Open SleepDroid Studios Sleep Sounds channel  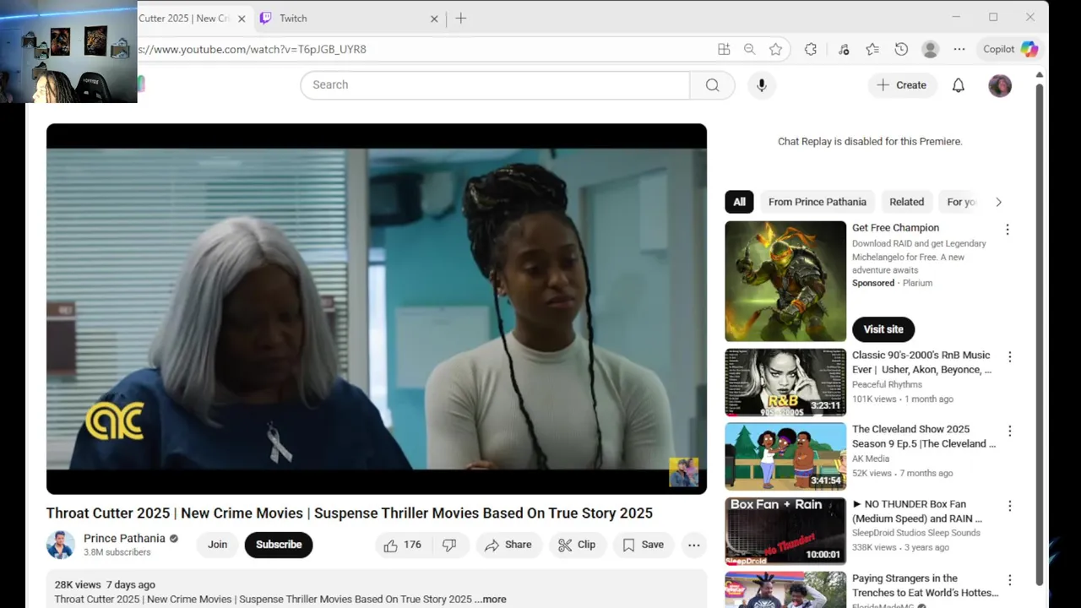916,533
